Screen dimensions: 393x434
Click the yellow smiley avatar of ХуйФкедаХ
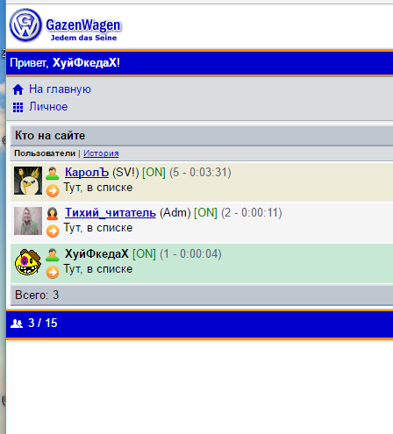coord(28,262)
